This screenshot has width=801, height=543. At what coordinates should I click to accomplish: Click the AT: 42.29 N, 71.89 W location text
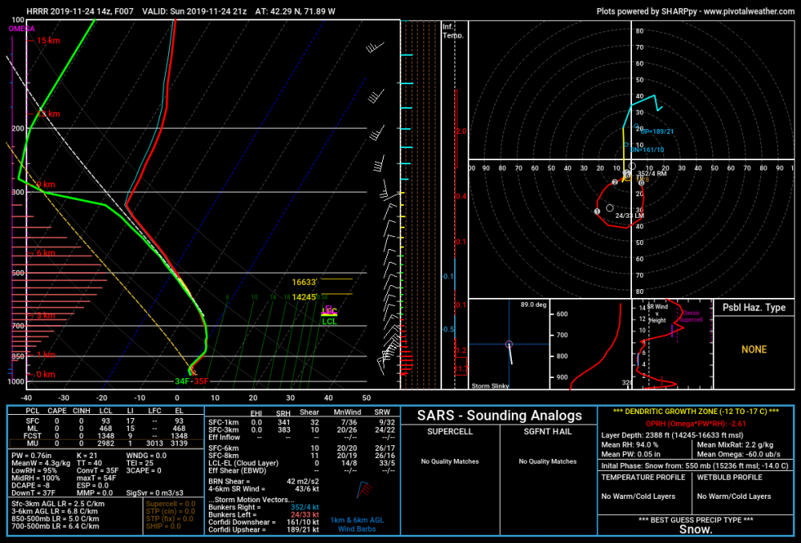[x=296, y=11]
